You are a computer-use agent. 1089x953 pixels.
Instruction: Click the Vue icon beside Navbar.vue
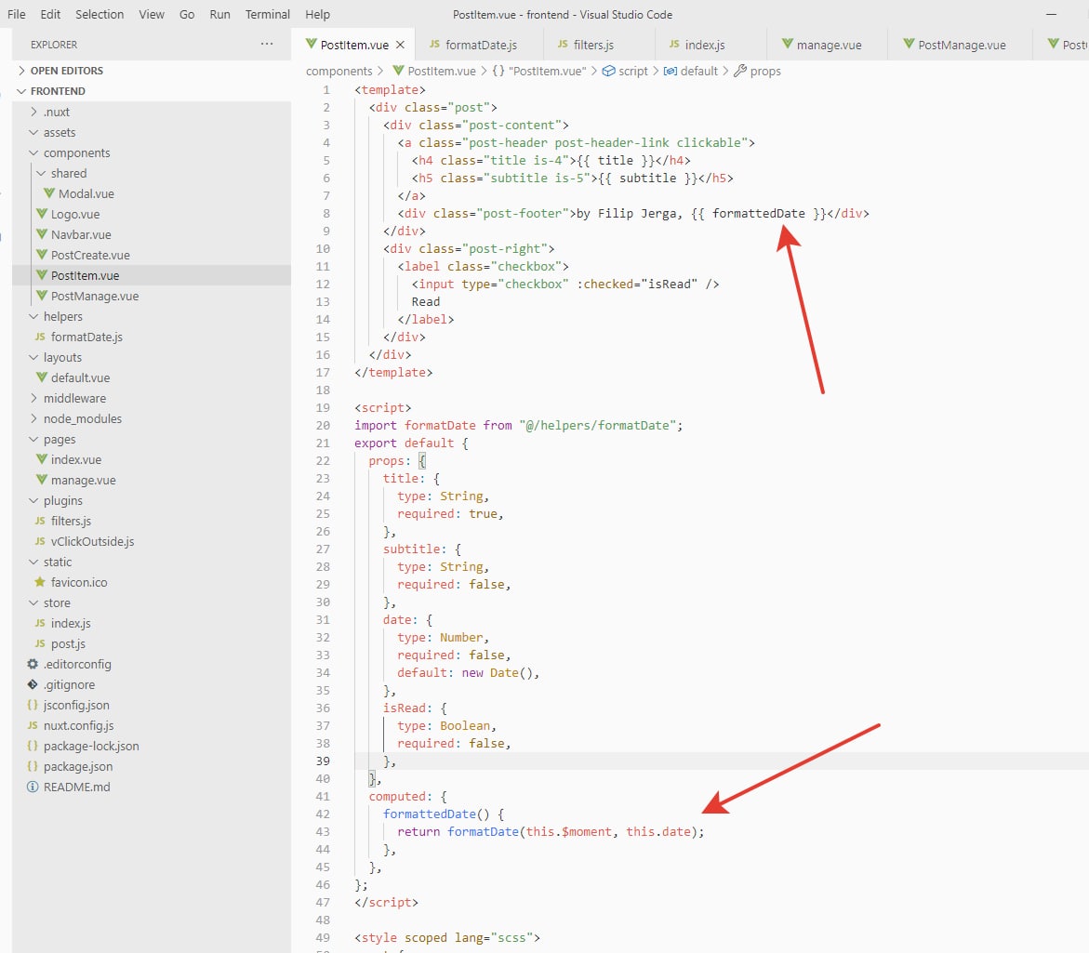pyautogui.click(x=42, y=234)
